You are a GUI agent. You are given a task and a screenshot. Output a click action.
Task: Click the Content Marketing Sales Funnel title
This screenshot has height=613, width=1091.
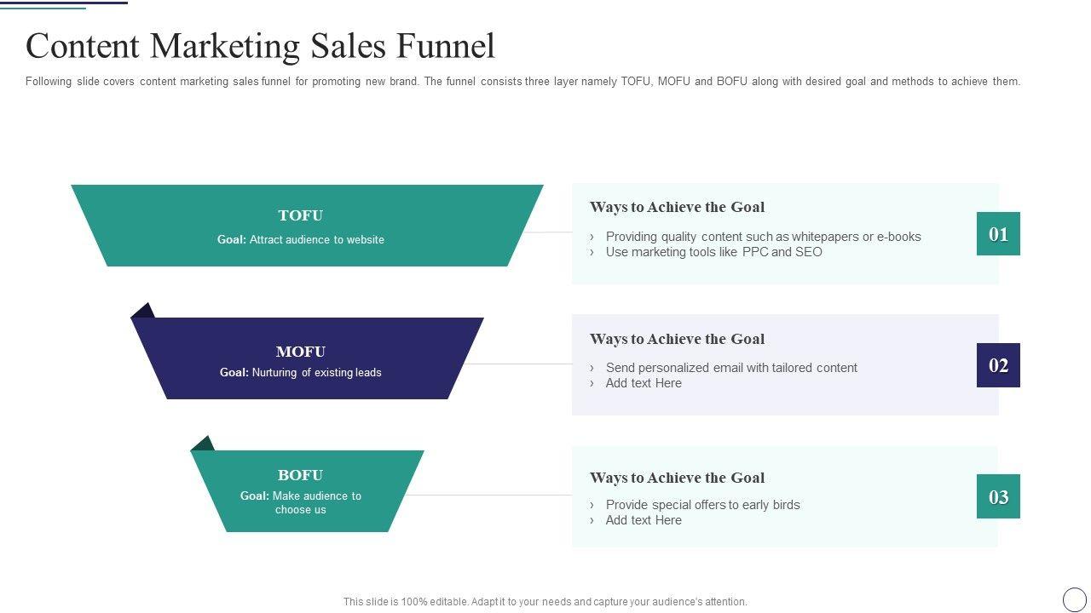pos(260,46)
